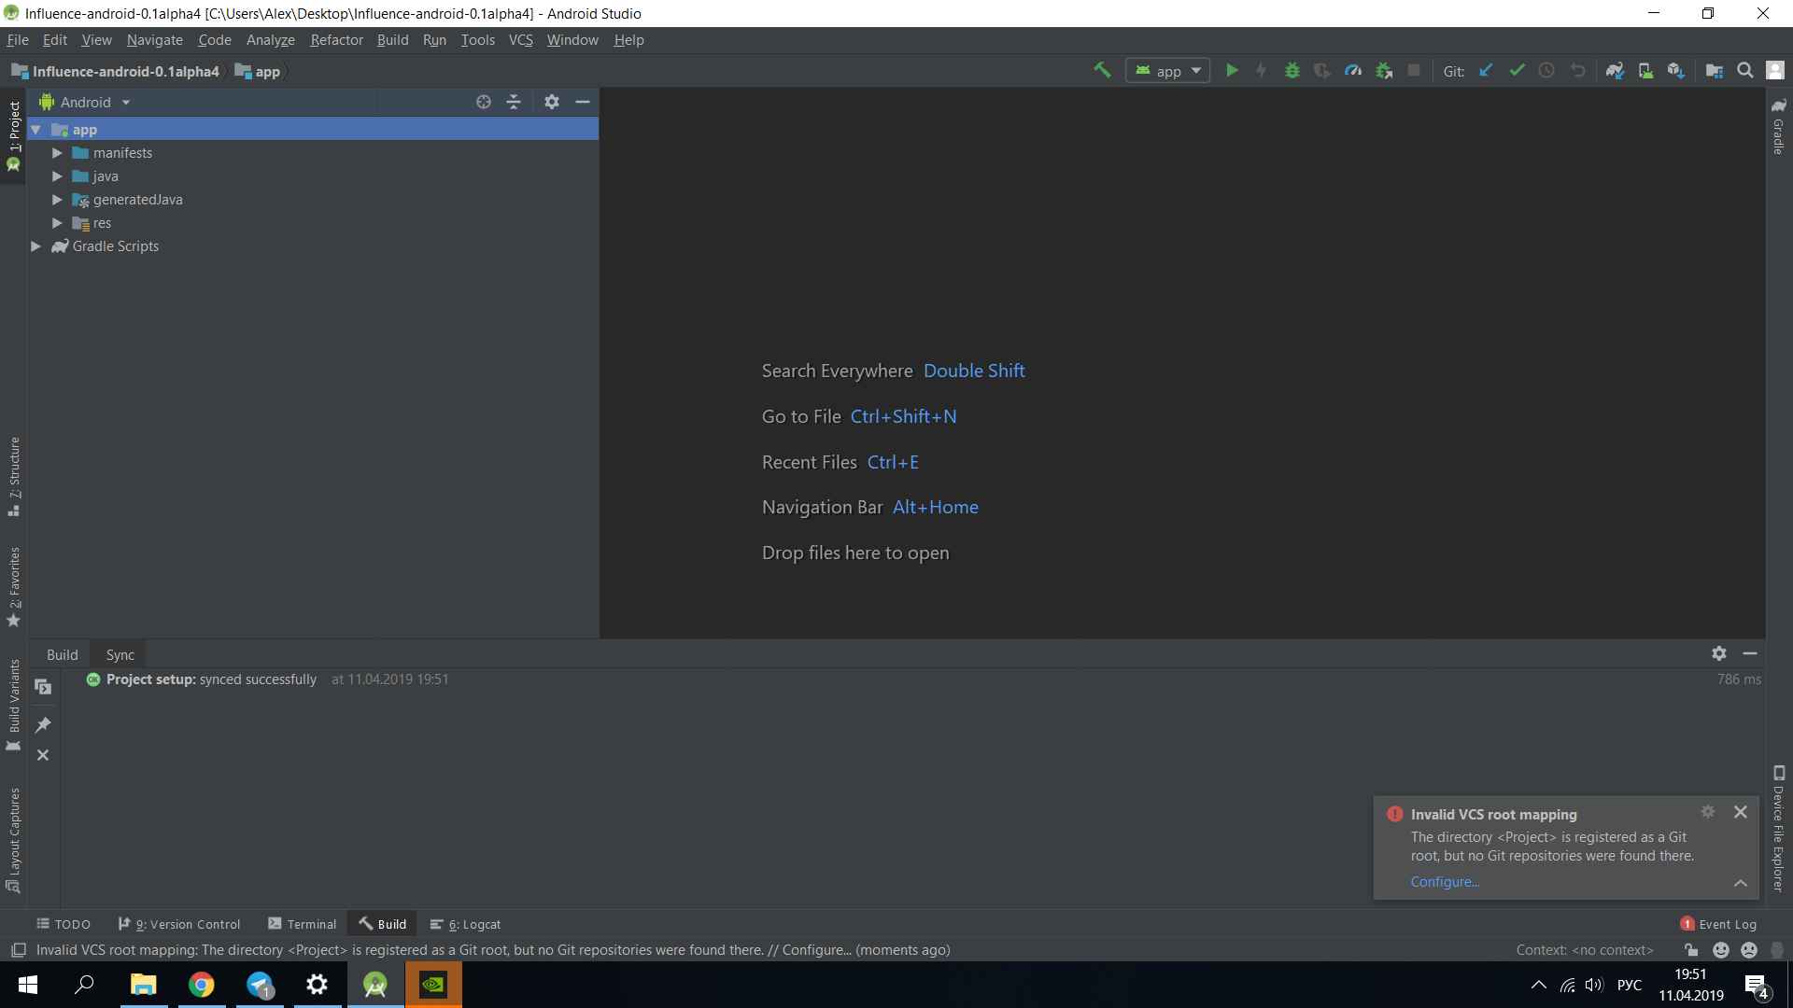Toggle the Version Control tool window button
1793x1008 pixels.
coord(179,924)
